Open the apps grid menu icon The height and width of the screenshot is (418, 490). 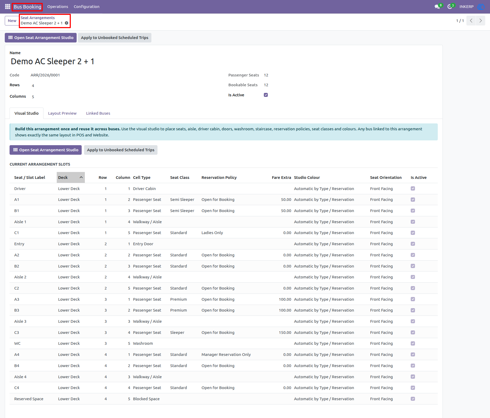7,7
